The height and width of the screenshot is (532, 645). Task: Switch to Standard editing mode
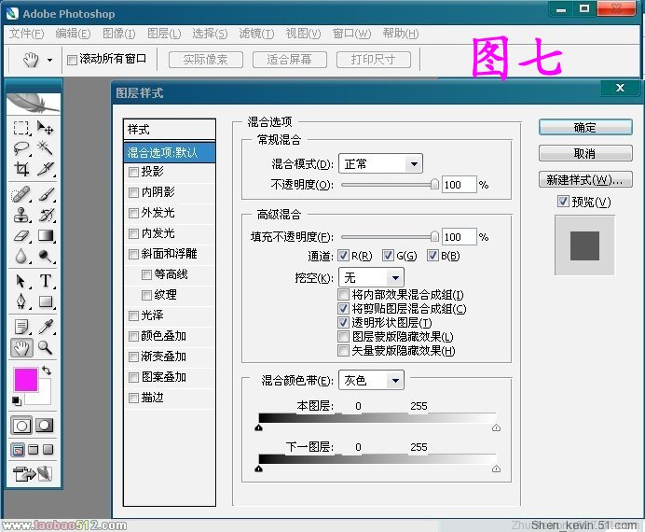[21, 426]
